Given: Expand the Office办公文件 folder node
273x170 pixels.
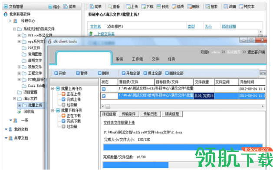Looking at the screenshot, I should pos(19,35).
